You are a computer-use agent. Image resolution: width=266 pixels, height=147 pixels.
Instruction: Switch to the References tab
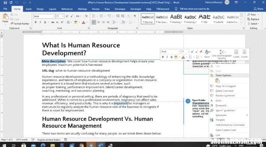pyautogui.click(x=67, y=9)
